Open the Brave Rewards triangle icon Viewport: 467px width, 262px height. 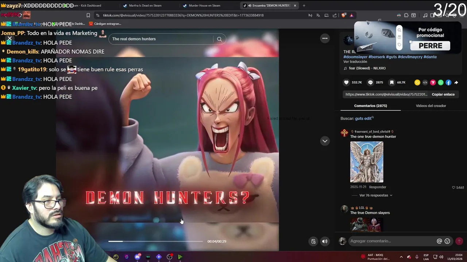[351, 15]
